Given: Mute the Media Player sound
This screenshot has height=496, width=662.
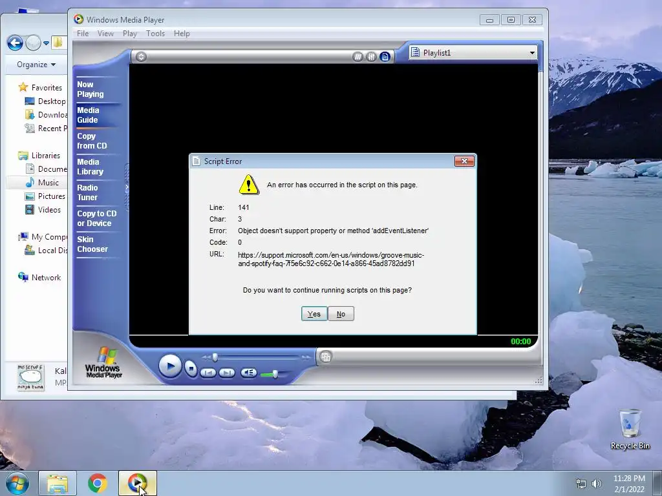Looking at the screenshot, I should pyautogui.click(x=249, y=373).
